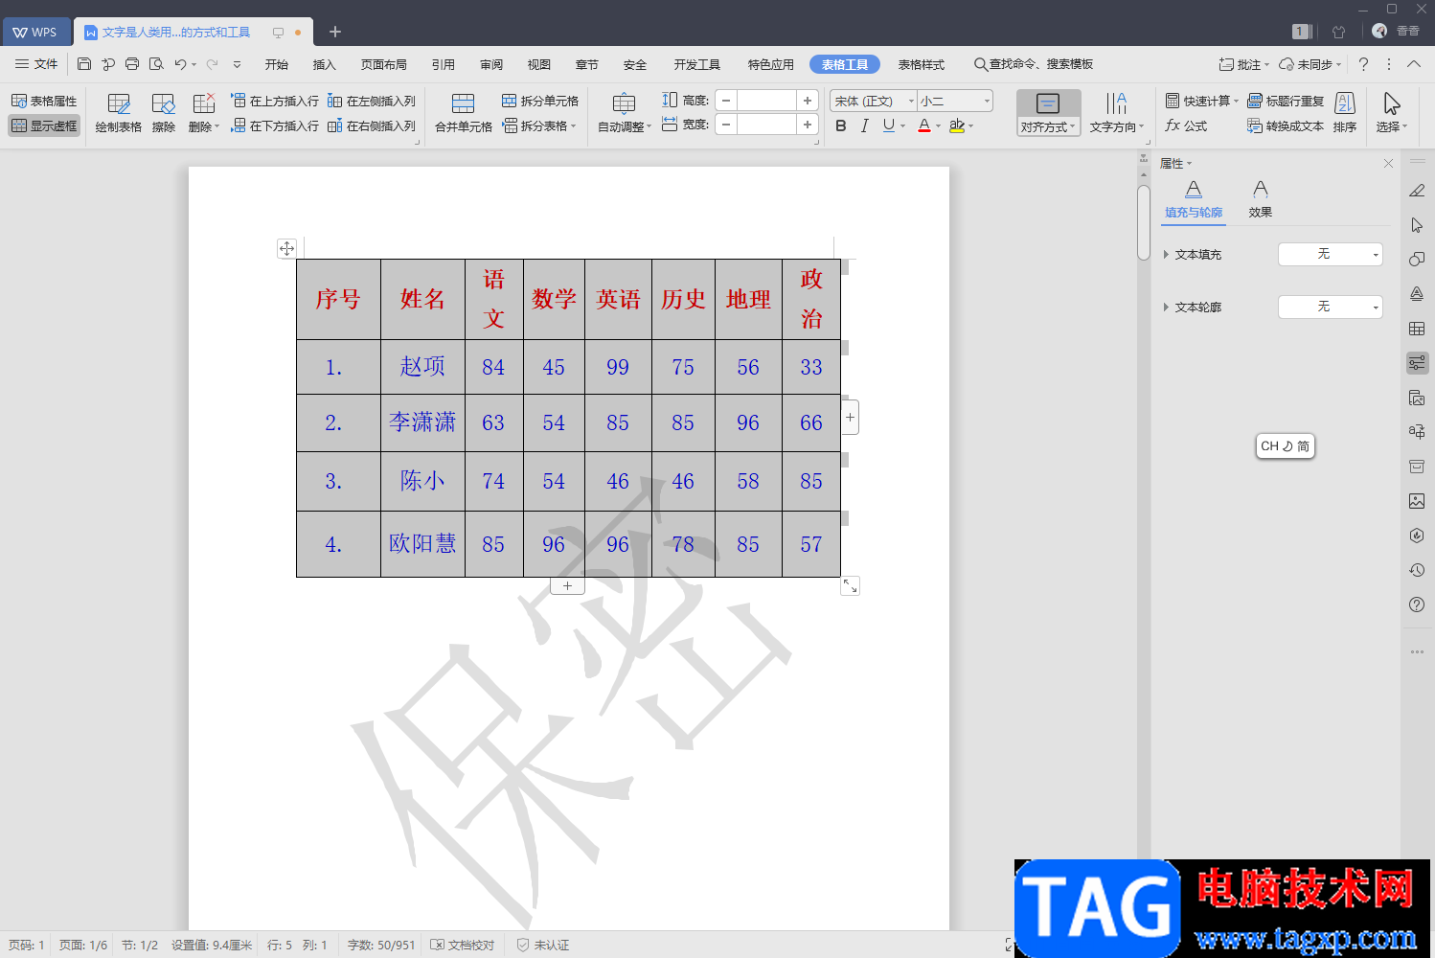Open the 文件 (File) menu
This screenshot has width=1435, height=958.
click(36, 64)
